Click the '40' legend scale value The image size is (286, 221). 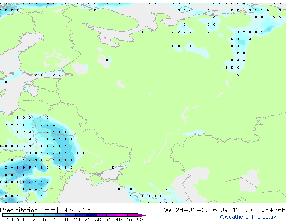(x=119, y=219)
